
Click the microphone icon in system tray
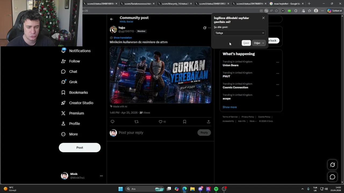pyautogui.click(x=308, y=189)
